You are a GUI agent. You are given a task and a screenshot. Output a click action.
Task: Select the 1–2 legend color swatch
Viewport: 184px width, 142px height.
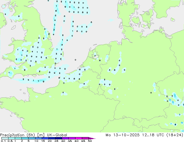tap(18, 138)
